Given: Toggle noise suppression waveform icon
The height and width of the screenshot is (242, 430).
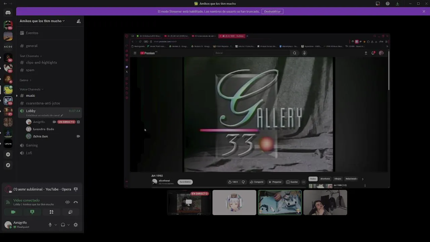Looking at the screenshot, I should point(68,202).
